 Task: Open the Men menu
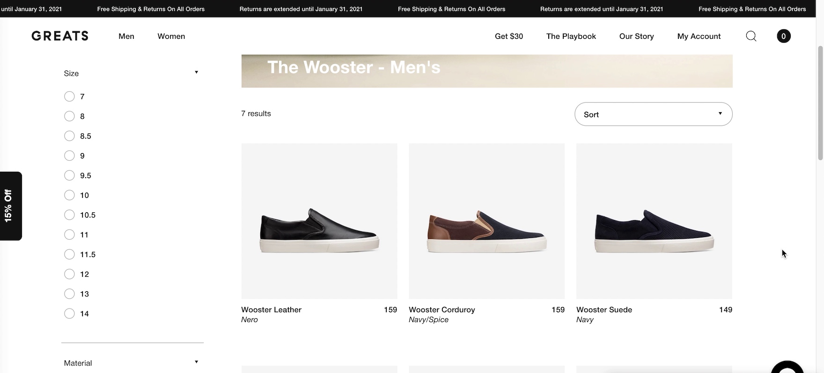click(x=126, y=36)
